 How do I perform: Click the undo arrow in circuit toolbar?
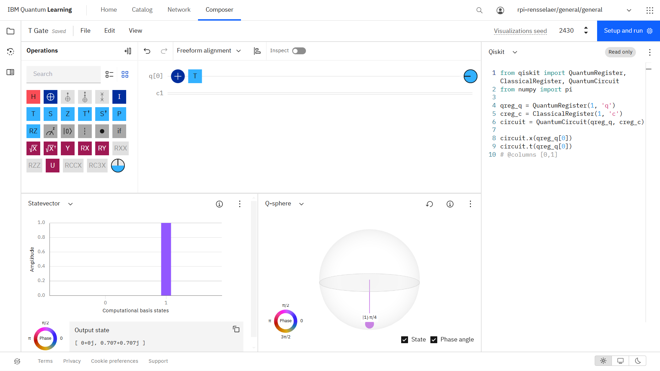pyautogui.click(x=147, y=51)
